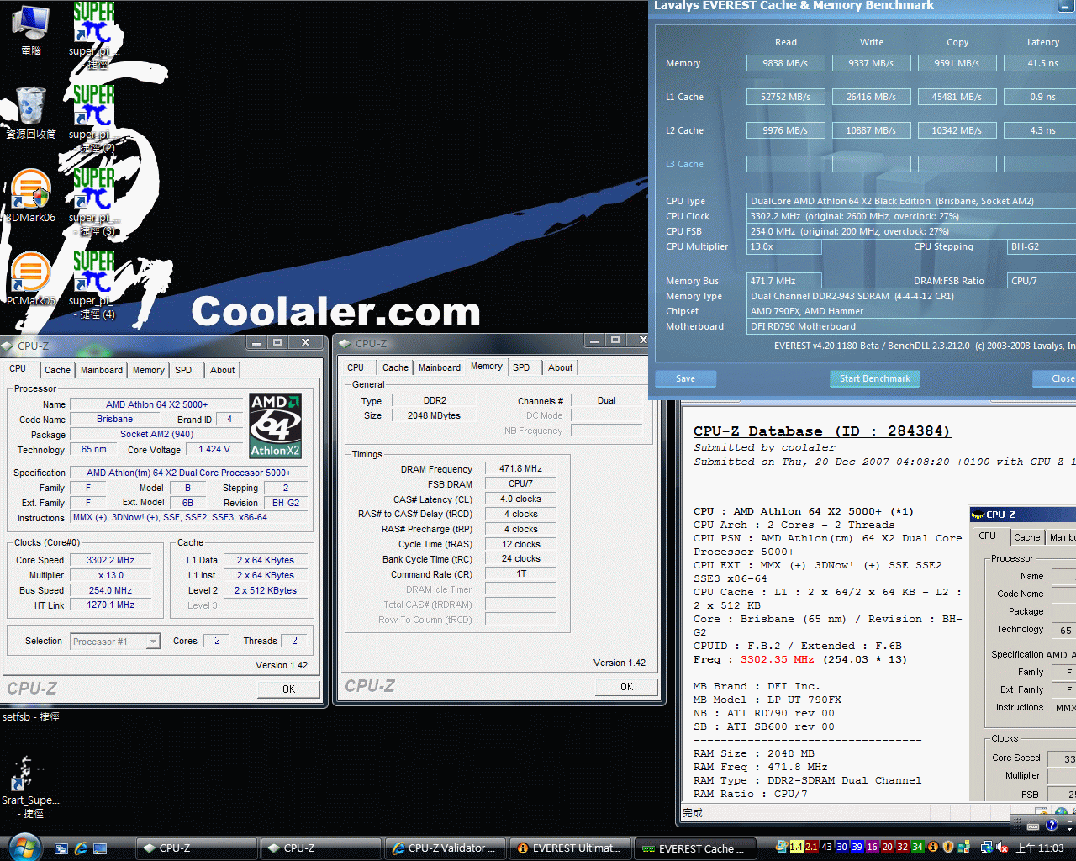This screenshot has height=861, width=1076.
Task: Click the CAS# Latency 4.0 clocks value
Action: pos(520,499)
